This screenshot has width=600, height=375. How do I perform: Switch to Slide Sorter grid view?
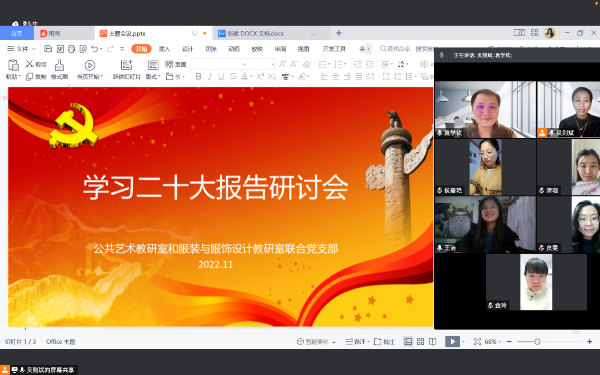[421, 342]
